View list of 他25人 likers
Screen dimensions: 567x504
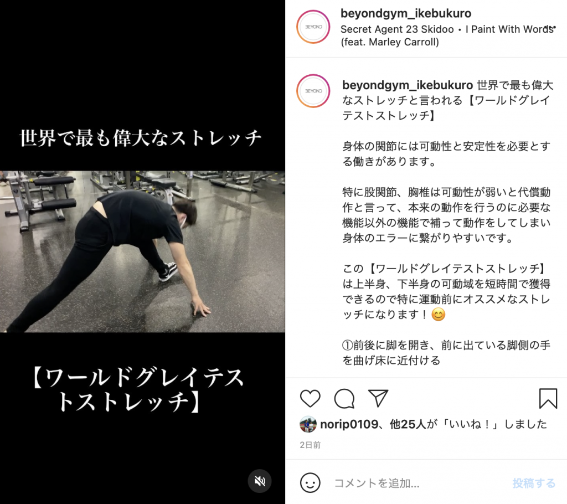tap(408, 424)
